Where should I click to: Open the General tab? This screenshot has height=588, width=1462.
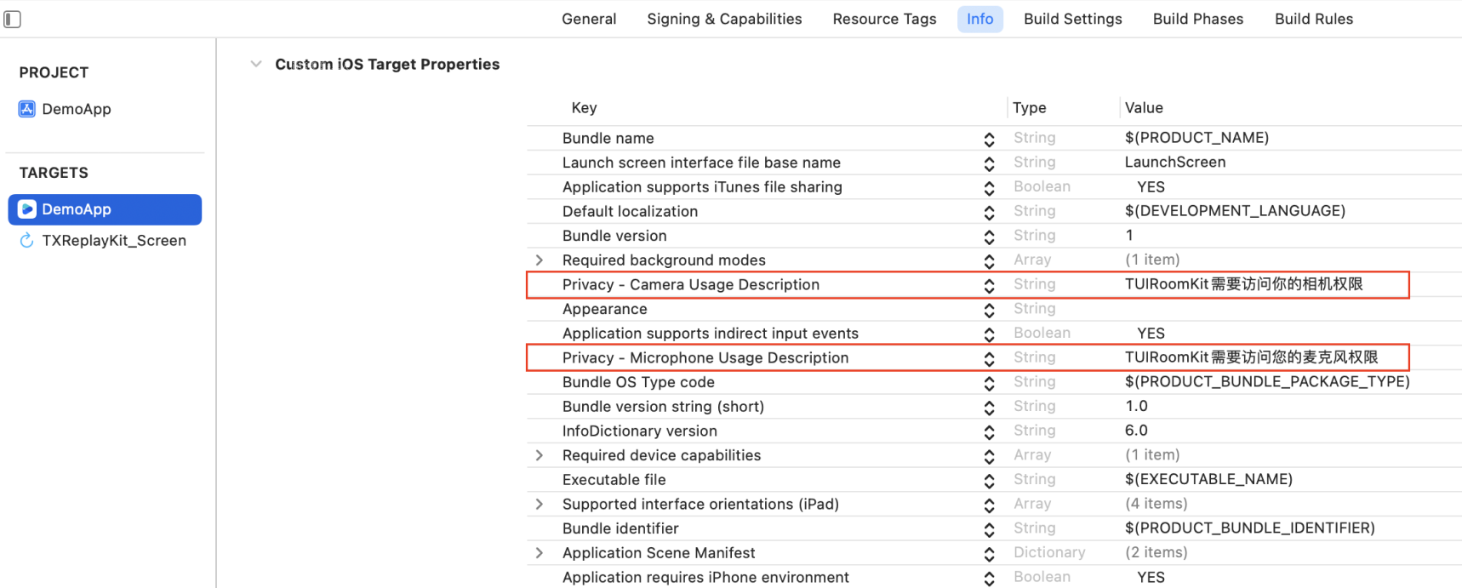[x=589, y=19]
